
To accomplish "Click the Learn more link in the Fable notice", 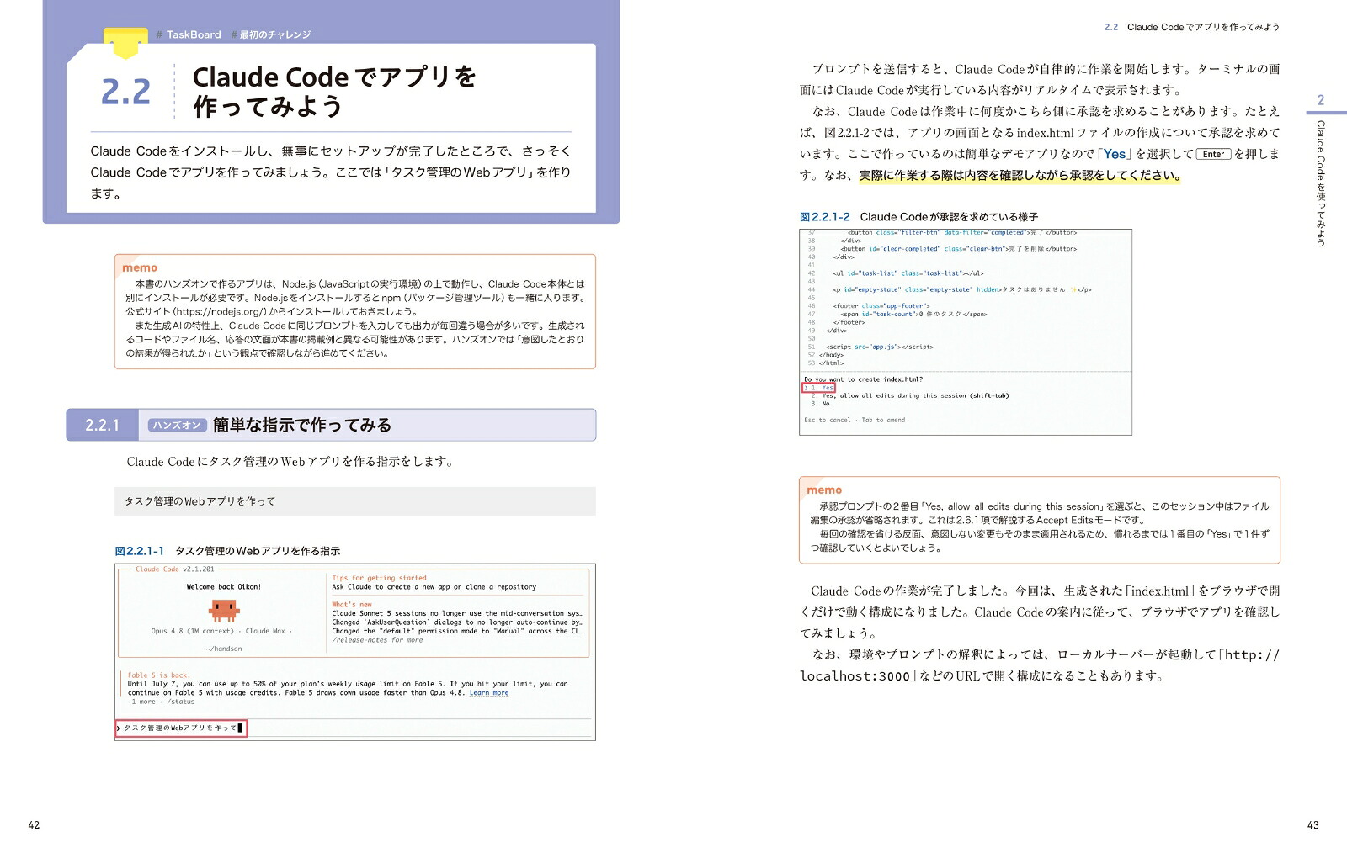I will [489, 693].
